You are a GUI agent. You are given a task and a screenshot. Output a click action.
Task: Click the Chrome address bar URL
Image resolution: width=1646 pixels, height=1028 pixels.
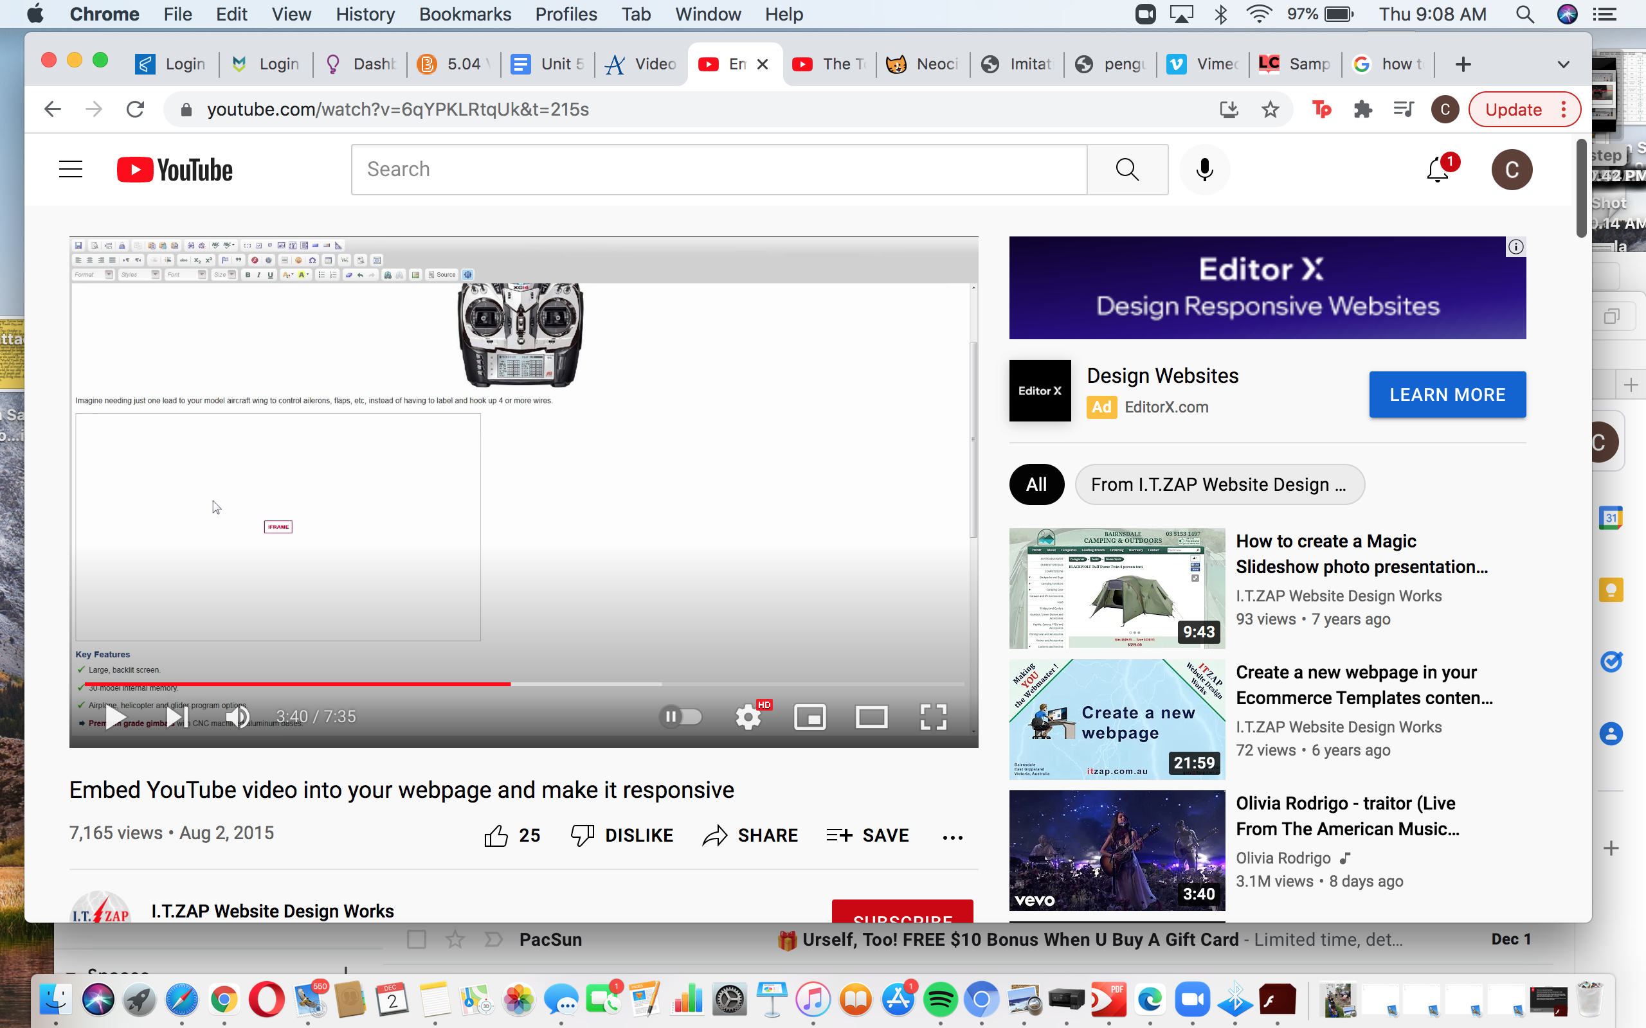click(x=398, y=109)
